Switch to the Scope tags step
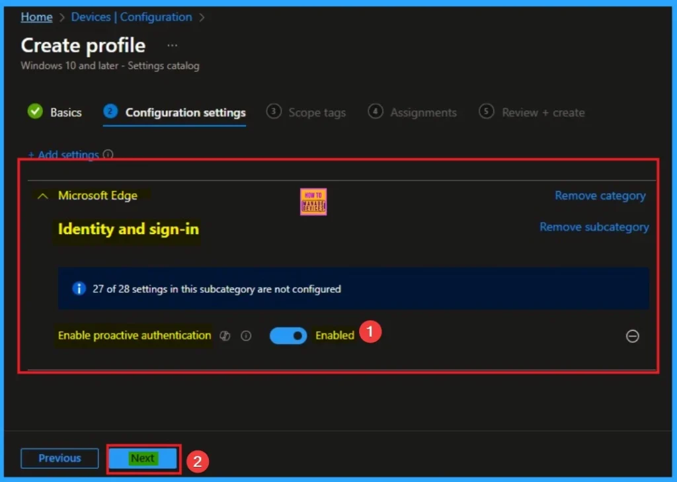Screen dimensions: 677x482 pos(306,112)
